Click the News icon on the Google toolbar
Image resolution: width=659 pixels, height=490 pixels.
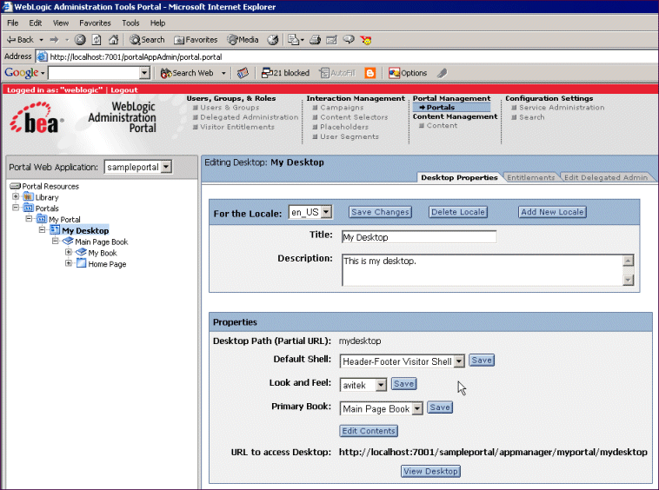pos(243,73)
